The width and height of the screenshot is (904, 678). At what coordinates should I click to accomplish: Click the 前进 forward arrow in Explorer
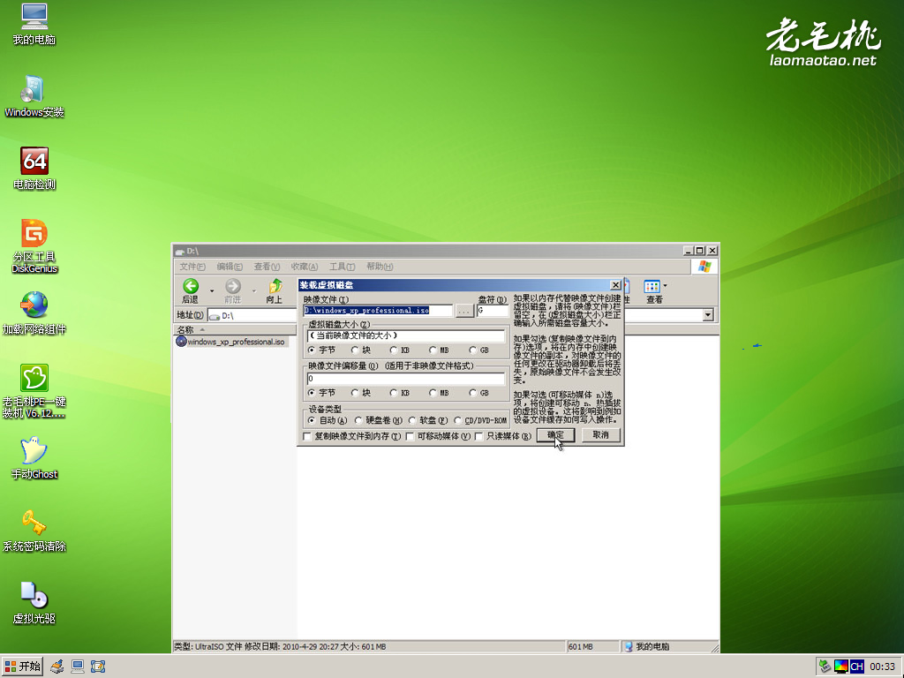coord(233,290)
